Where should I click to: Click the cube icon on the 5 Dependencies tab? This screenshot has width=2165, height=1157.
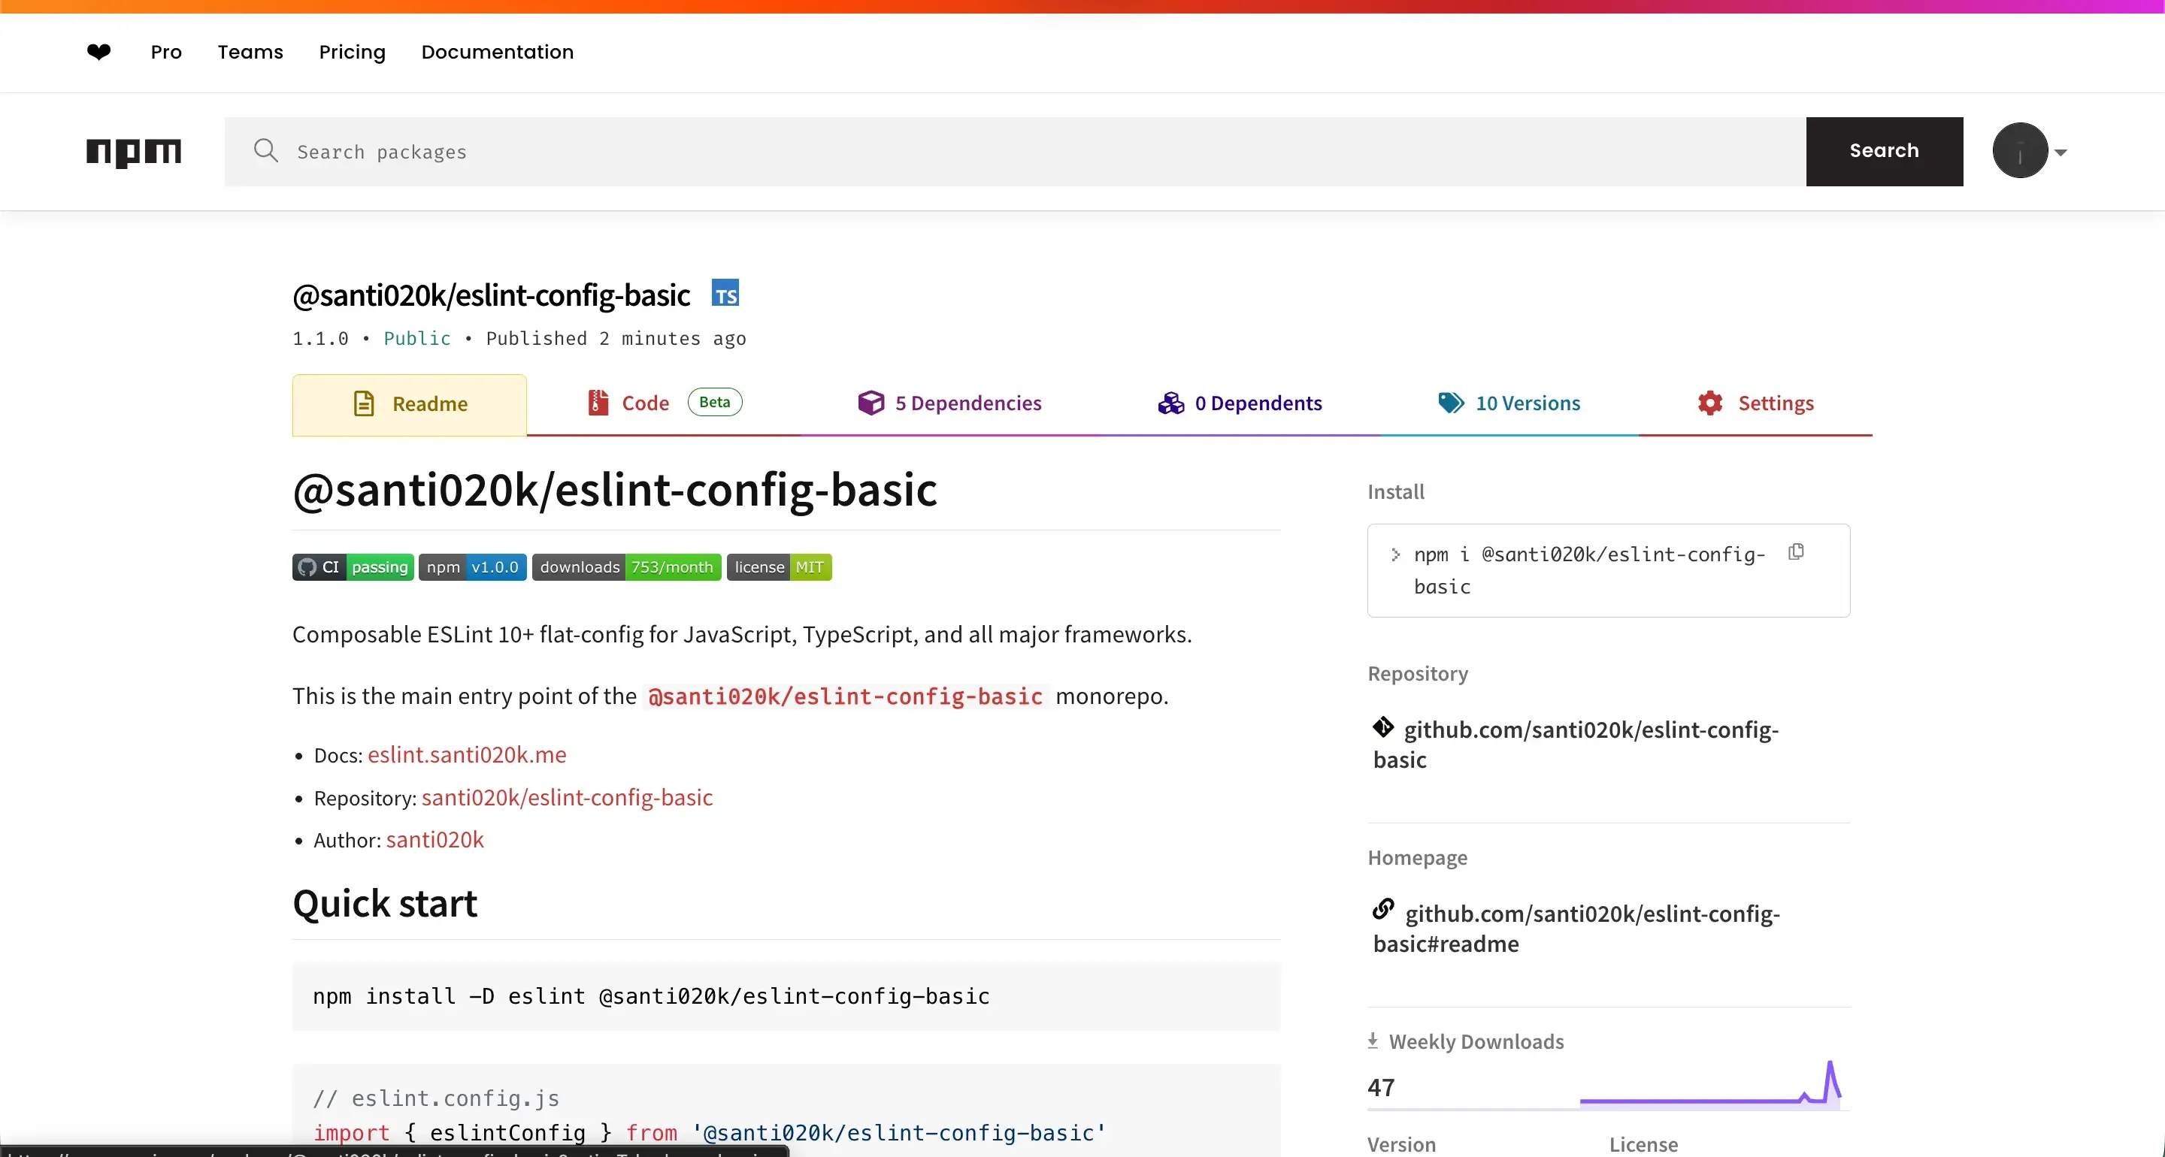[871, 403]
